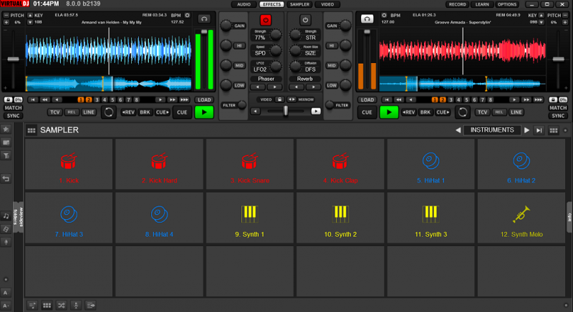Click the right deck MATCH button
The image size is (573, 312).
tap(558, 107)
